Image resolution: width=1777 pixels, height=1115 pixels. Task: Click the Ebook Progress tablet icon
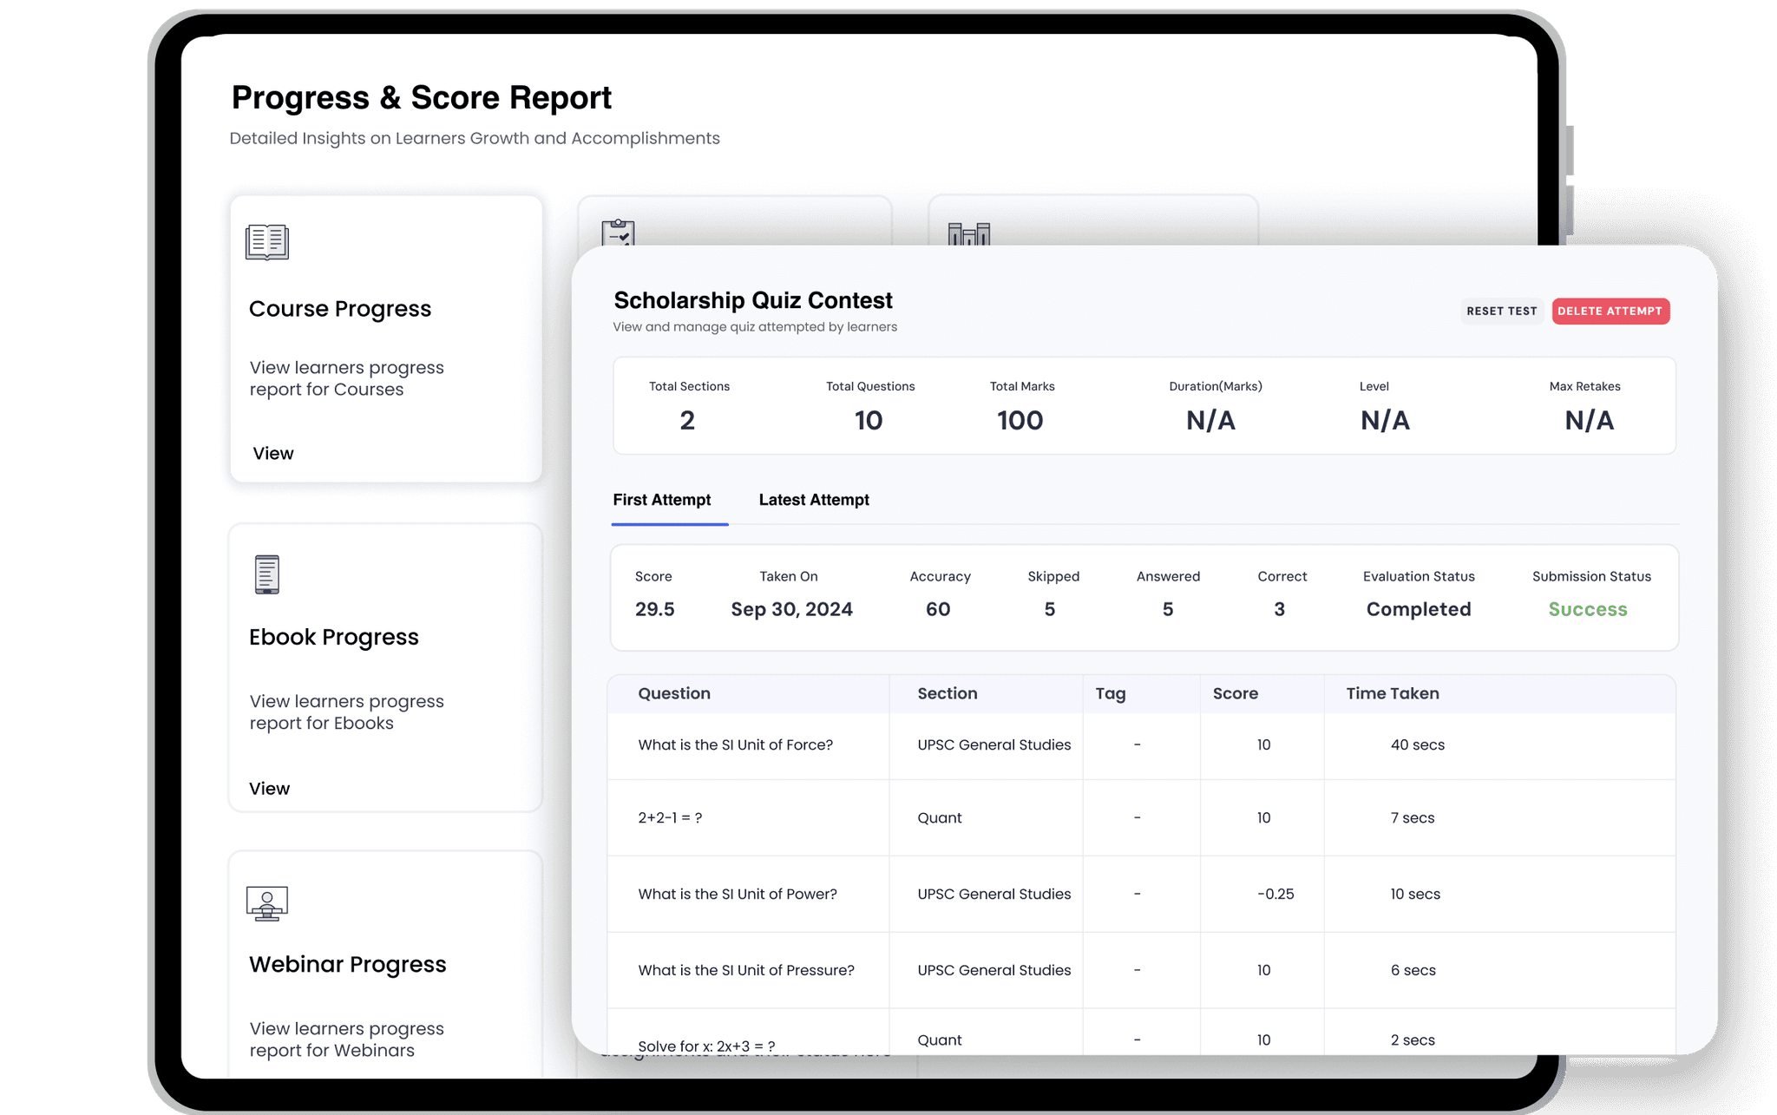pos(266,574)
